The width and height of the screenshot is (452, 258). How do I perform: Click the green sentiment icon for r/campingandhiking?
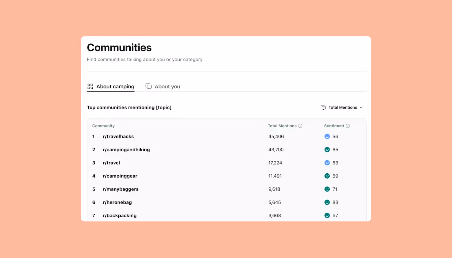point(327,150)
